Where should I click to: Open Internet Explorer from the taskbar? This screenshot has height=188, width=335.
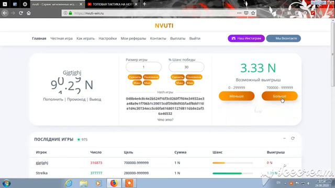point(69,183)
